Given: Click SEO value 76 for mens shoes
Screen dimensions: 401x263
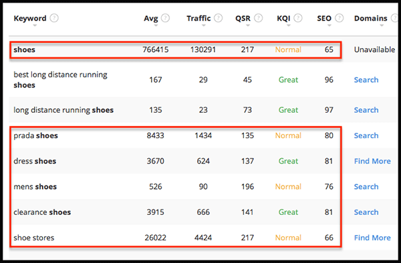Looking at the screenshot, I should (x=329, y=187).
